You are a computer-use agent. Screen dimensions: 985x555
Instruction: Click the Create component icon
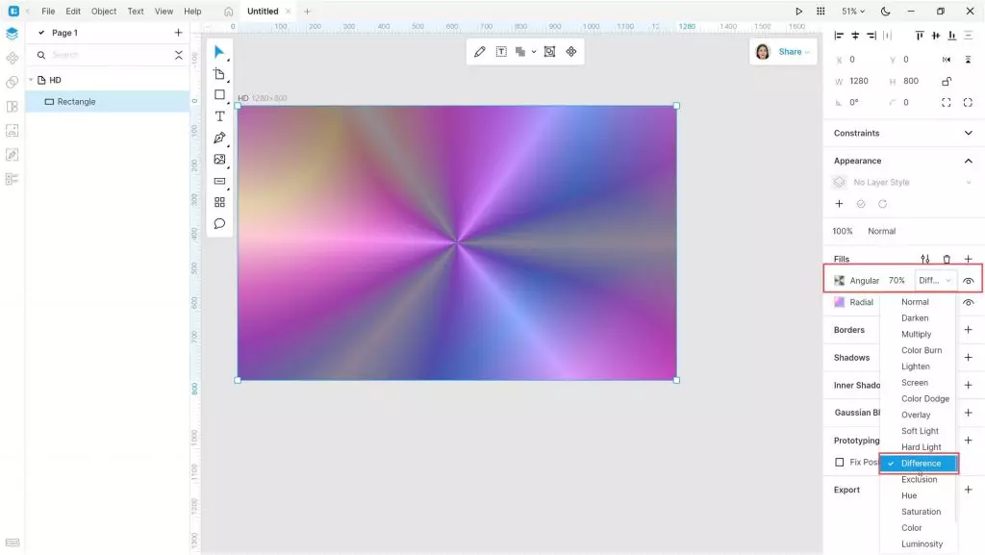coord(571,52)
